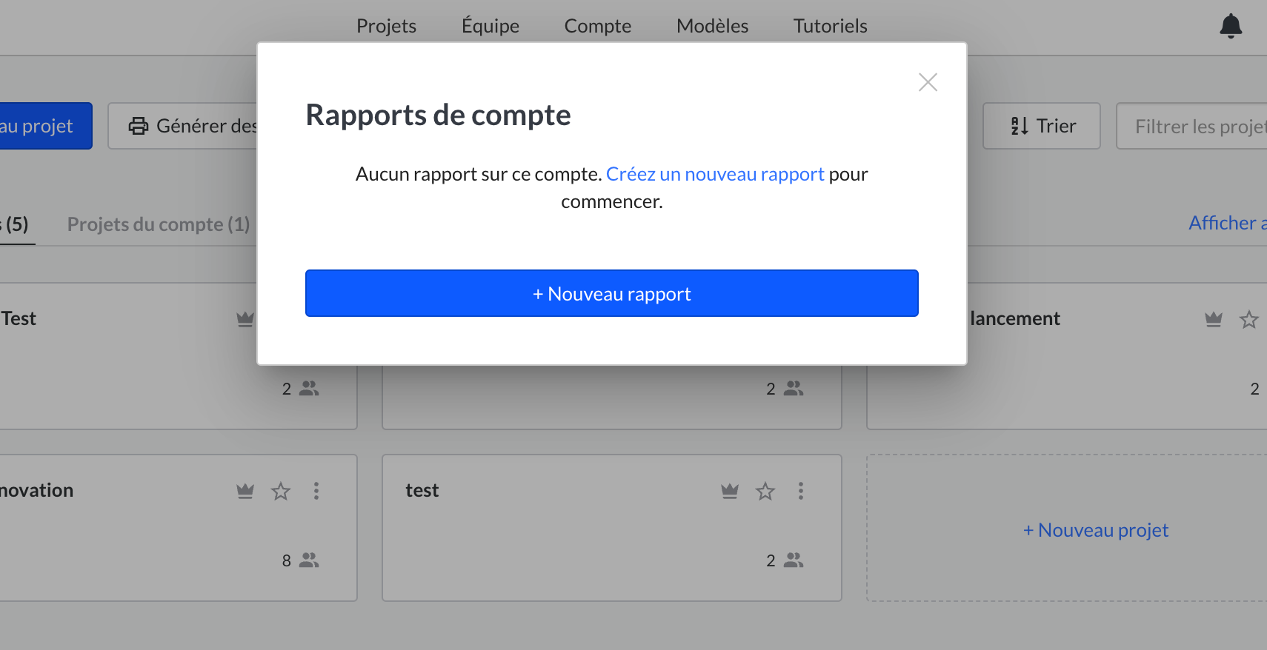Open the Équipe menu item
This screenshot has width=1267, height=650.
(x=490, y=26)
